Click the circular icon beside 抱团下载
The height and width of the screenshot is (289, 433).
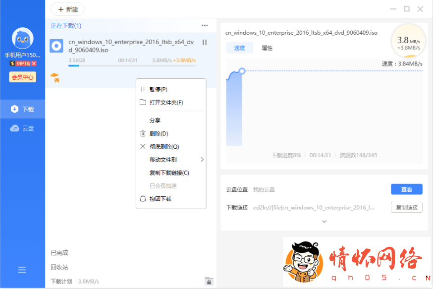click(x=143, y=199)
